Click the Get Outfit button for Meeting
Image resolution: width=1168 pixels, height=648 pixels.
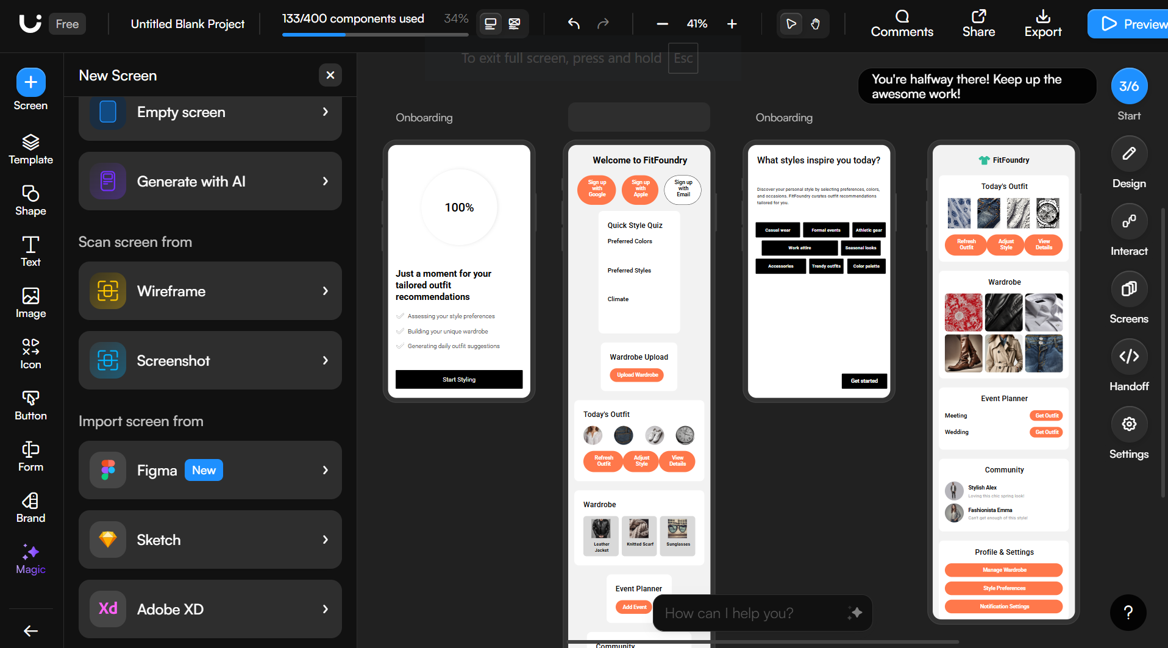1047,416
